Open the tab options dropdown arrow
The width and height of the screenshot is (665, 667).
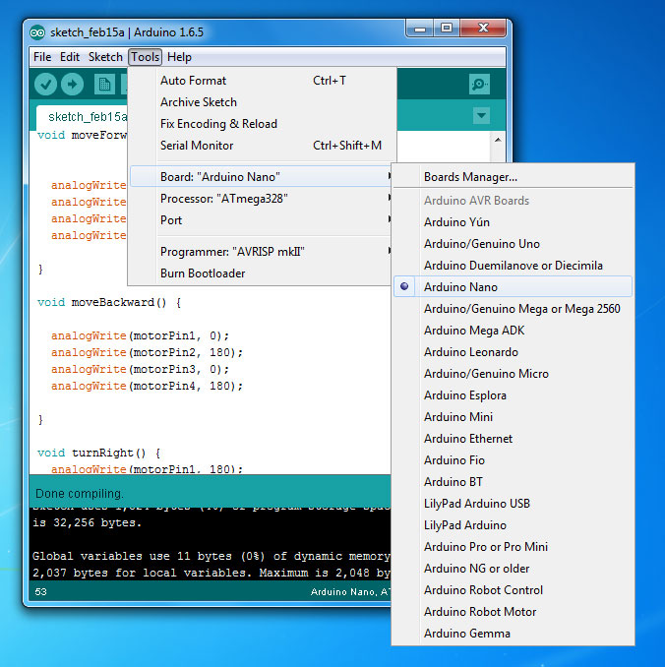(481, 115)
